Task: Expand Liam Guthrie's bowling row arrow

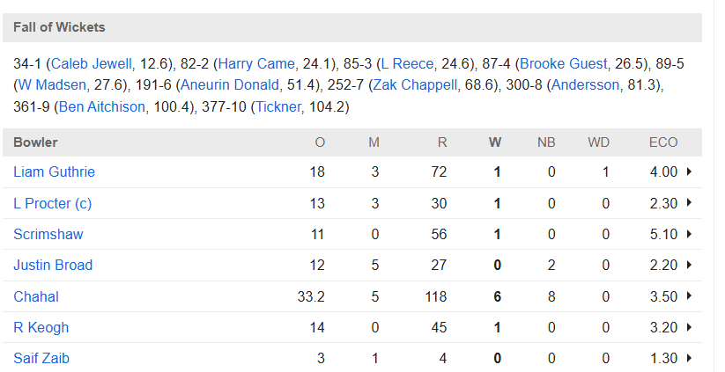Action: pos(690,171)
